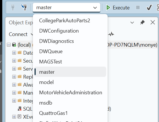Open Object Explorer window position dropdown arrow
The width and height of the screenshot is (159, 122).
click(132, 23)
